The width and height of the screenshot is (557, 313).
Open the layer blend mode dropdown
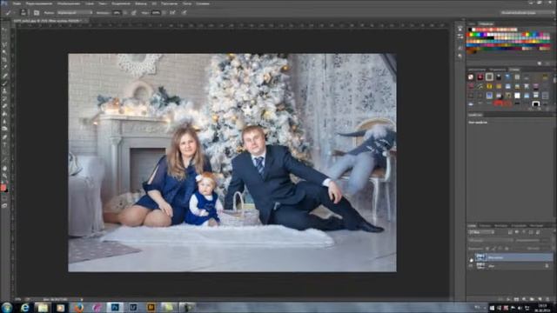click(491, 240)
